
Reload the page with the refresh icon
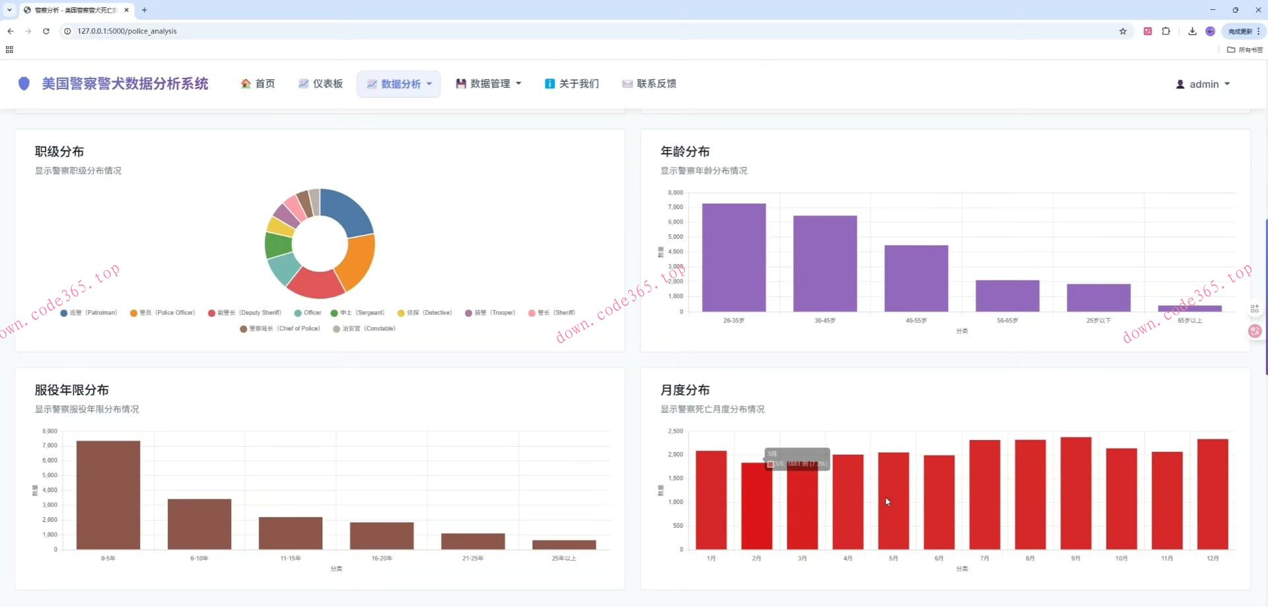click(x=46, y=31)
